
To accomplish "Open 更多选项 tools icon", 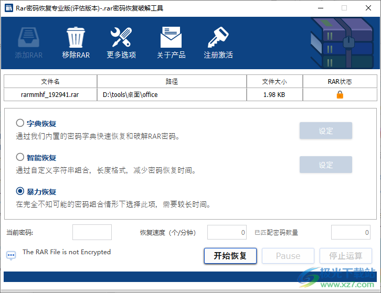I will 121,37.
